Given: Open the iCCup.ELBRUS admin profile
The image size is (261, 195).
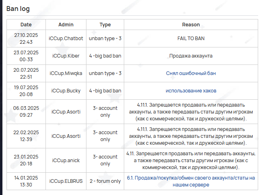Looking at the screenshot, I should pyautogui.click(x=66, y=181).
